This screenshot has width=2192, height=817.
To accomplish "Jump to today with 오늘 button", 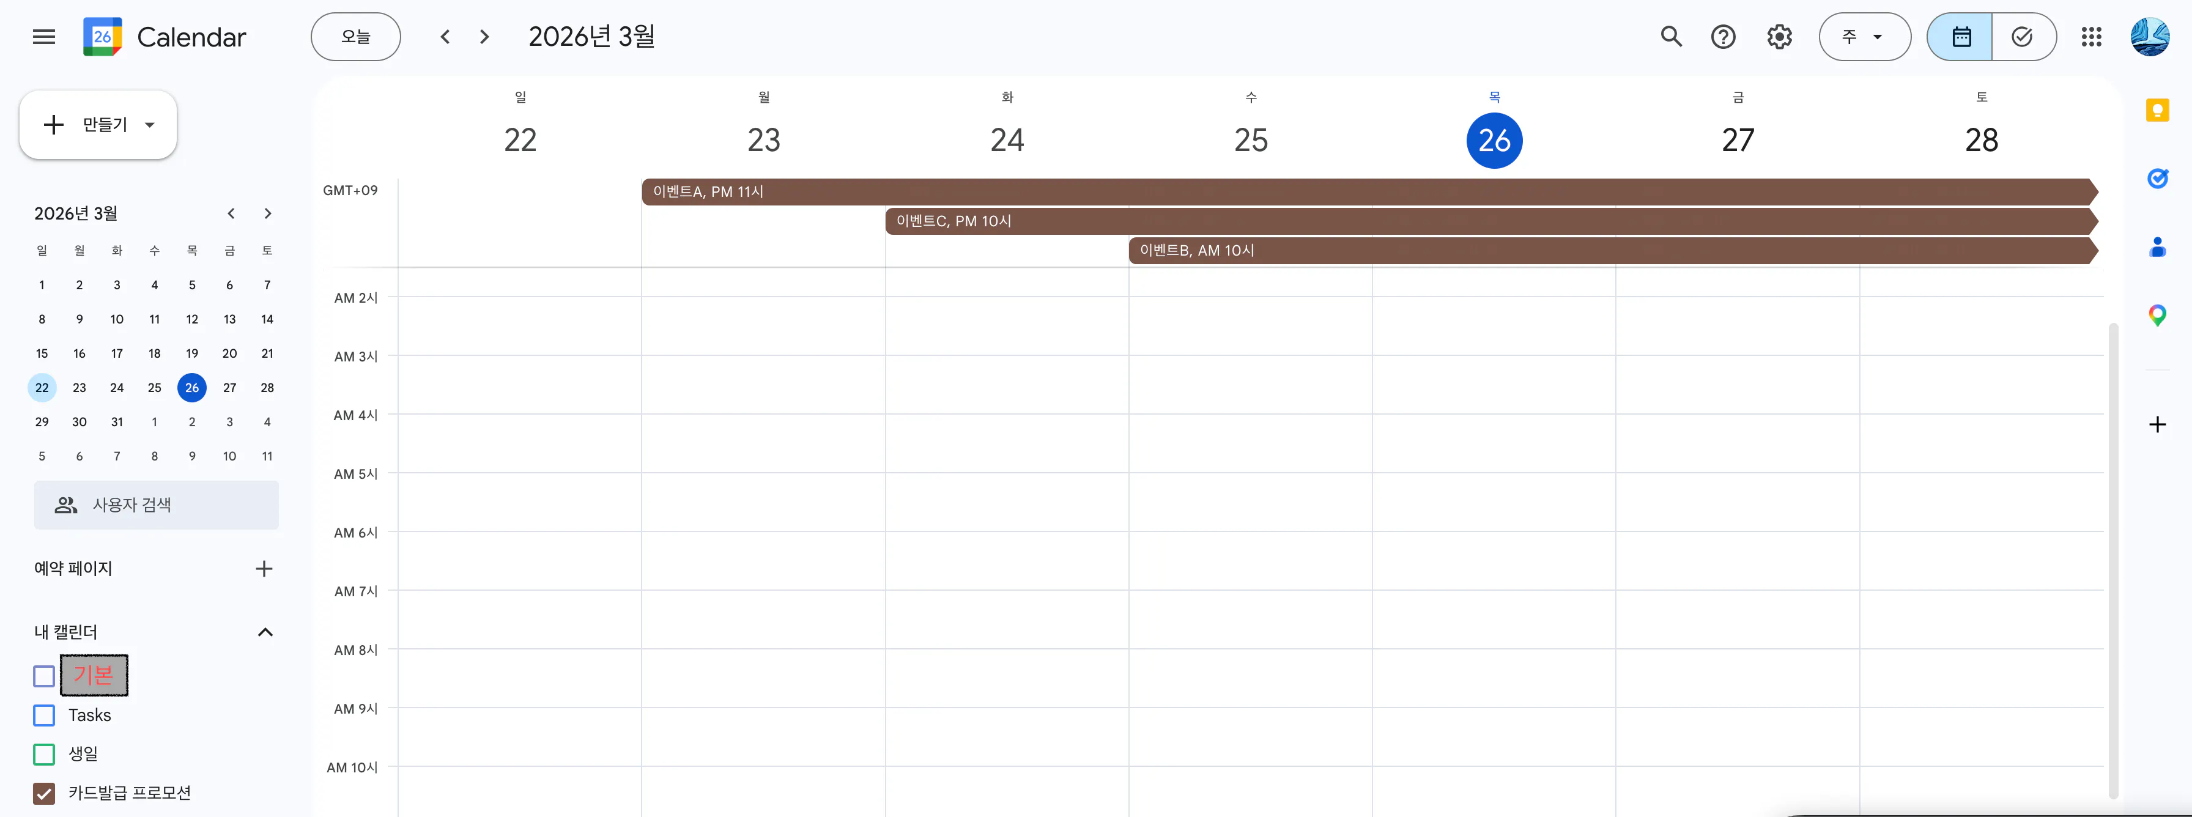I will 356,37.
